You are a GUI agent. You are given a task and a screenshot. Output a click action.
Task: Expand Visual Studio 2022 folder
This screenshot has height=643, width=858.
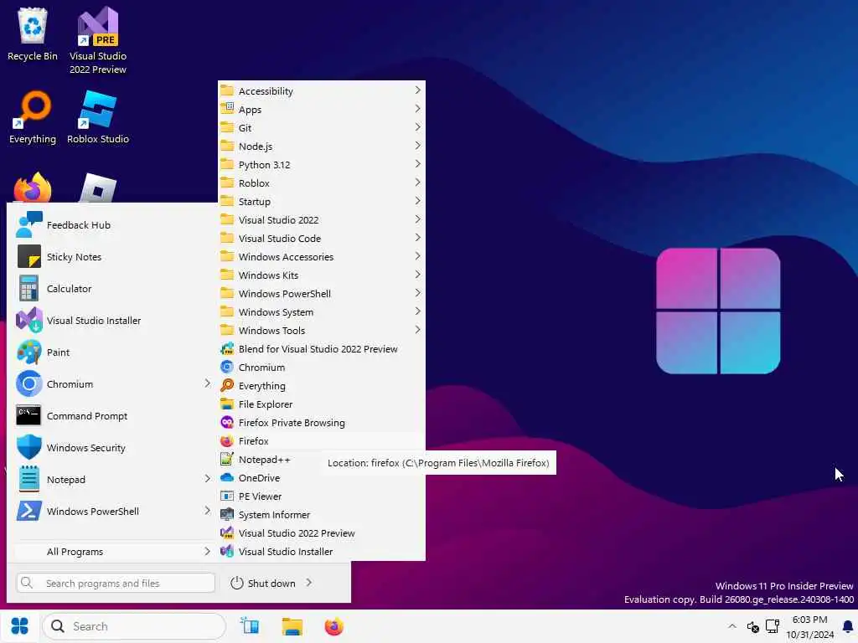321,220
